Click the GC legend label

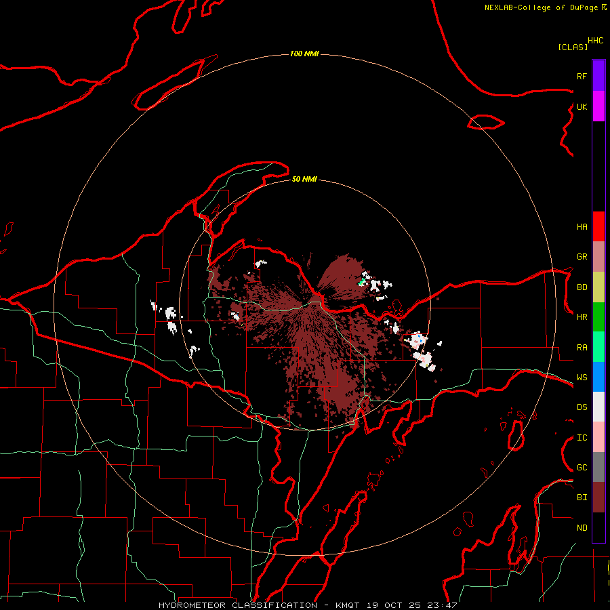582,468
